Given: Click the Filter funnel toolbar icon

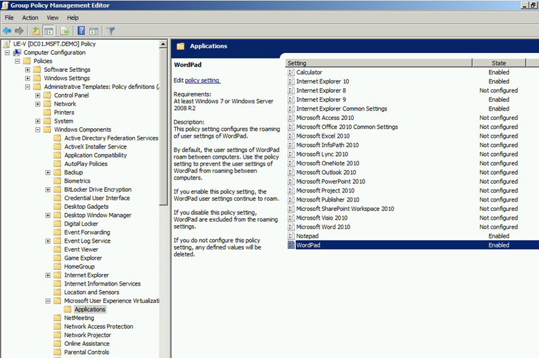Looking at the screenshot, I should click(111, 31).
